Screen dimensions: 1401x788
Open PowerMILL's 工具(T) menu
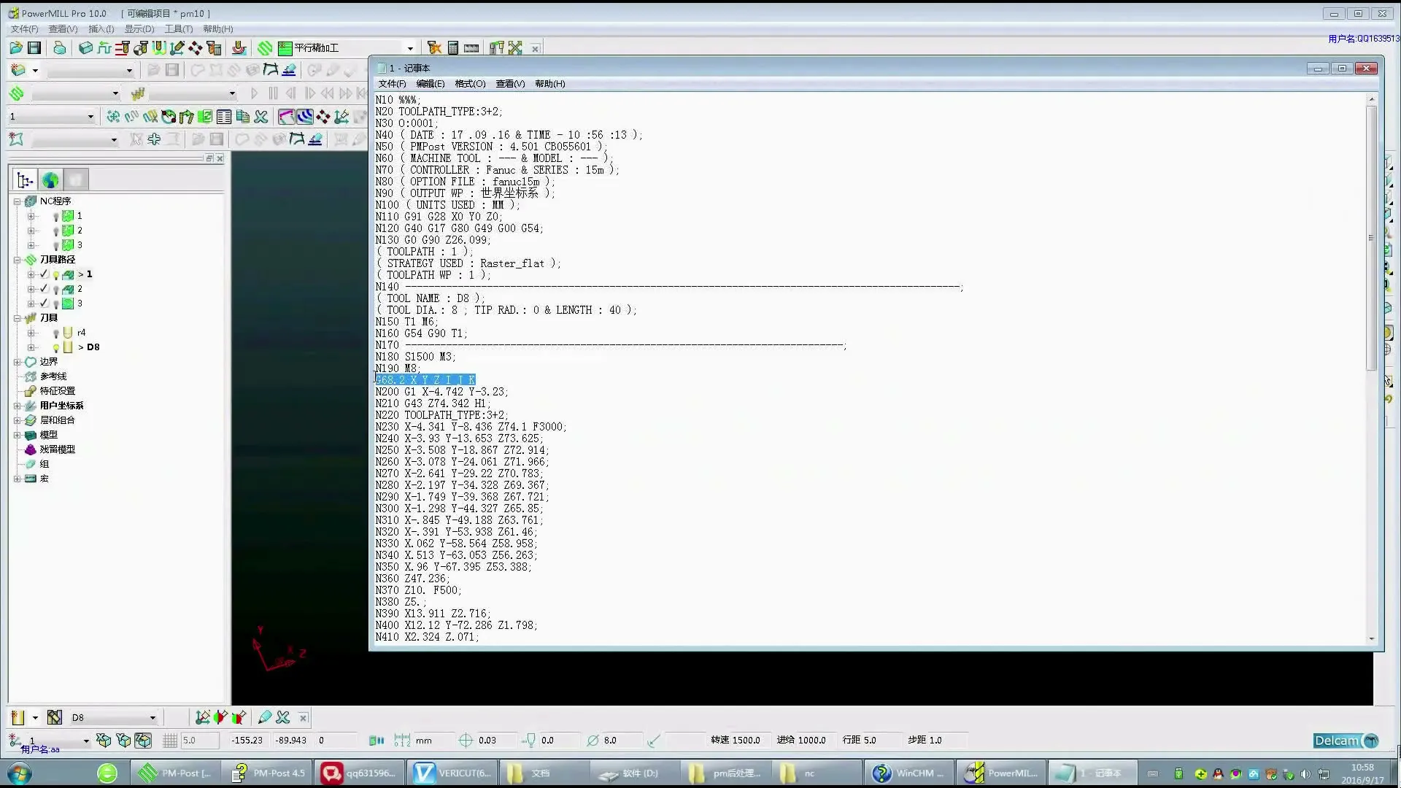(178, 29)
